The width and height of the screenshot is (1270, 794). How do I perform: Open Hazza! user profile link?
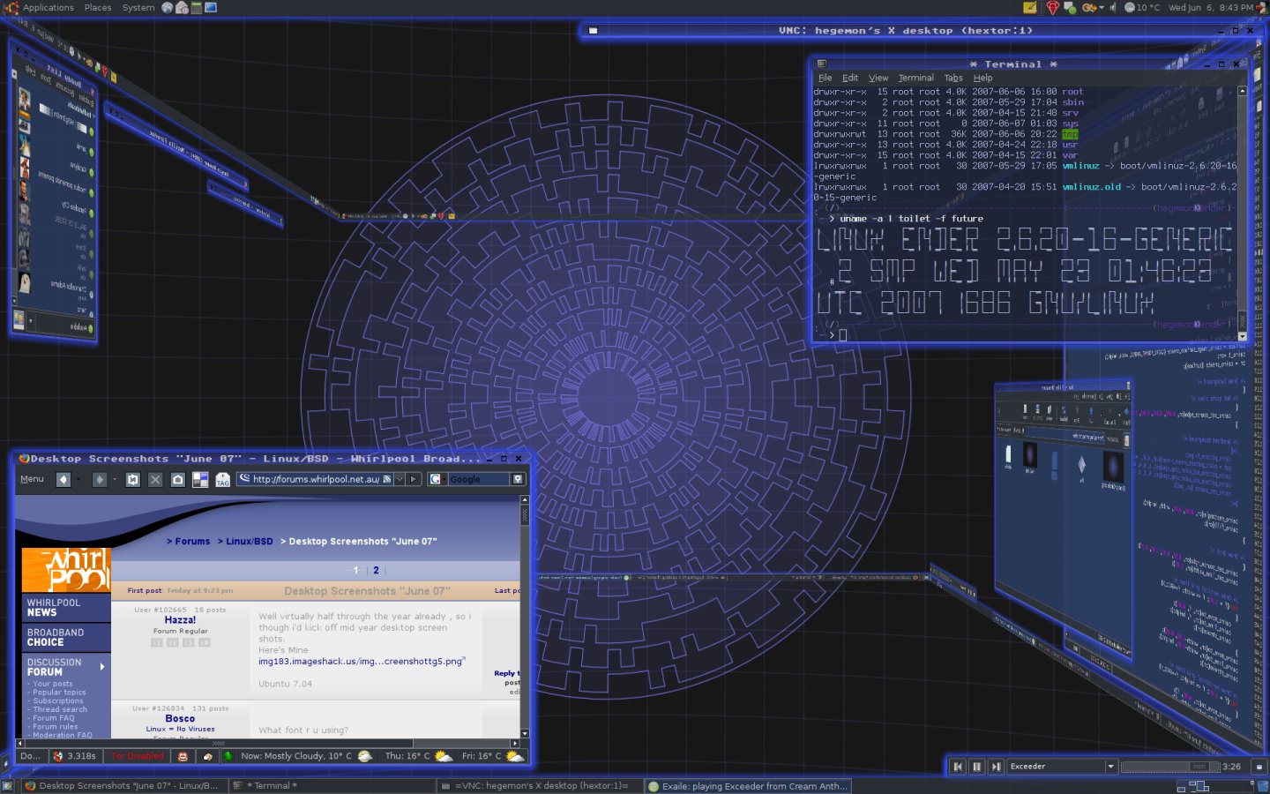[x=180, y=620]
